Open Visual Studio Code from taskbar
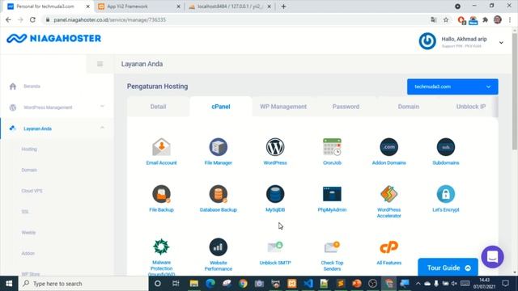Image resolution: width=518 pixels, height=291 pixels. click(308, 284)
